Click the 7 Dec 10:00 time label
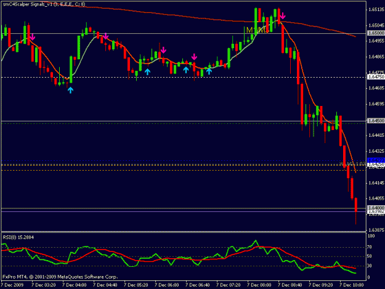 pyautogui.click(x=352, y=285)
